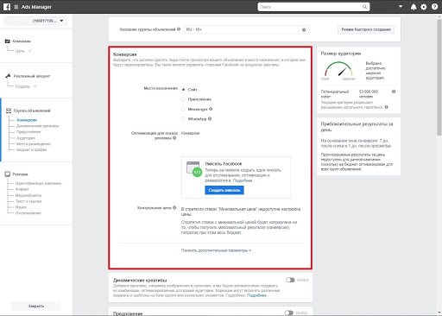Select the Приложение destination radio button
Screen dimensions: 442x316
pyautogui.click(x=183, y=99)
